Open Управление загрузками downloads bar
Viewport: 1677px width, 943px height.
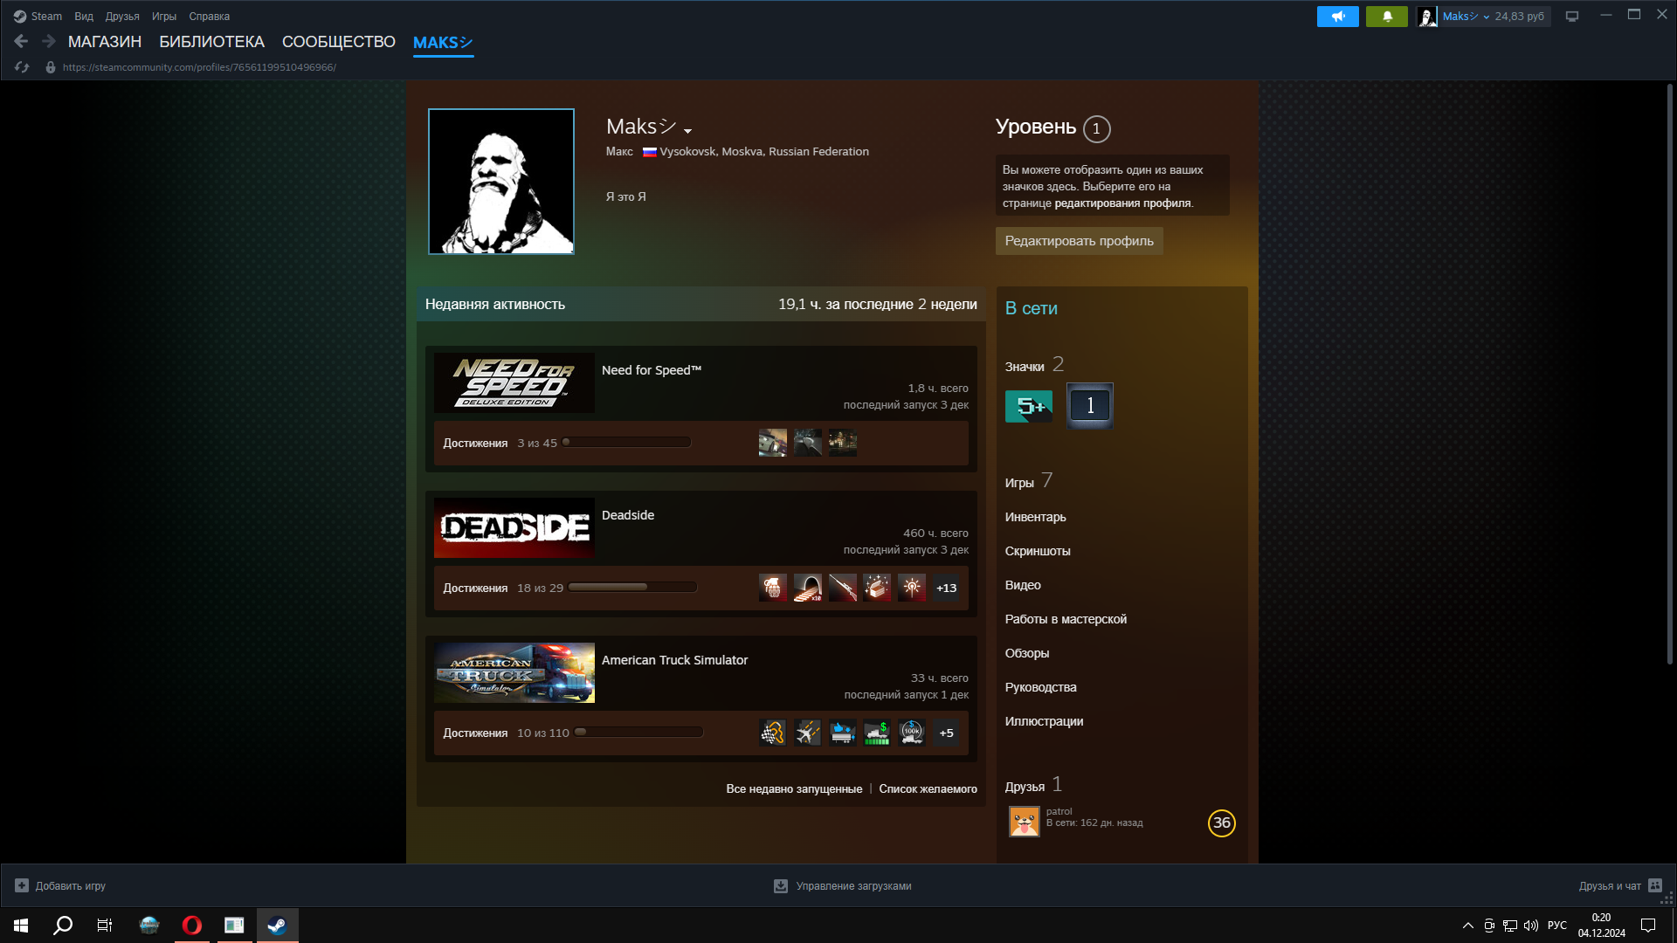click(x=843, y=885)
